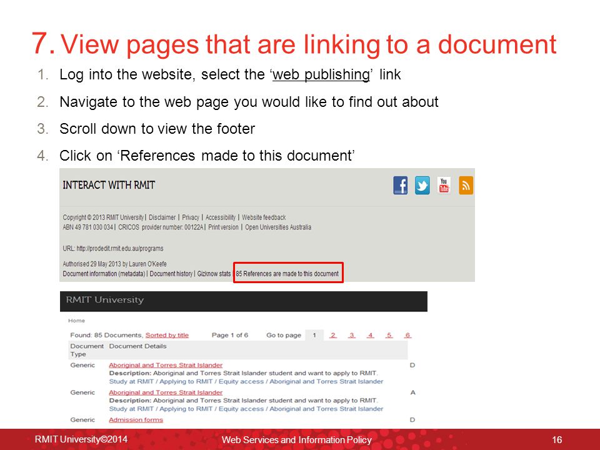This screenshot has height=450, width=600.
Task: Click the 'INTERACT WITH RMIT' heading
Action: click(x=109, y=185)
